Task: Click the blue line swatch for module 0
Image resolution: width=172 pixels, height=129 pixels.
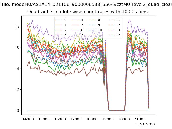Action: tap(58, 20)
